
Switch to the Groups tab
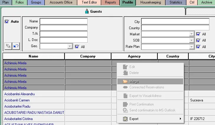coord(36,2)
